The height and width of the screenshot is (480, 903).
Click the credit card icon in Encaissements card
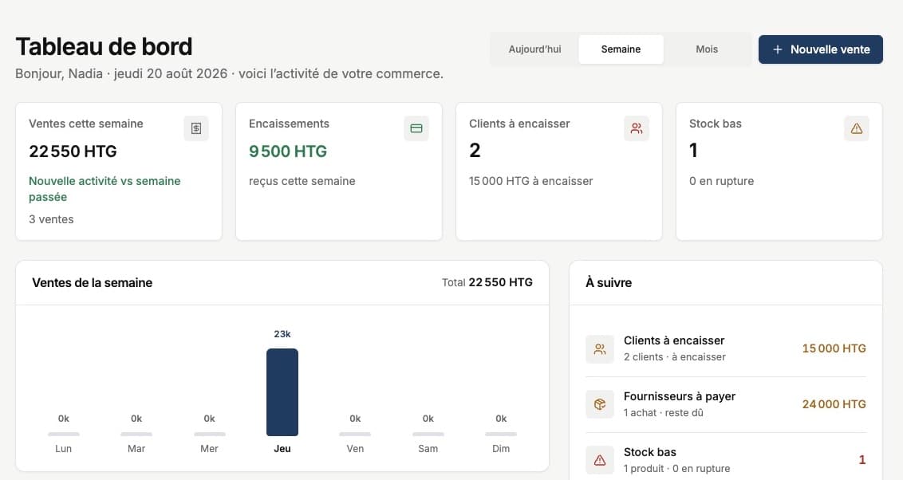[416, 128]
